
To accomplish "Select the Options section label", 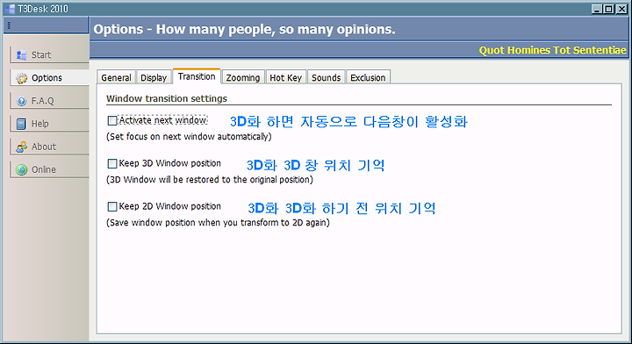I will (x=47, y=78).
